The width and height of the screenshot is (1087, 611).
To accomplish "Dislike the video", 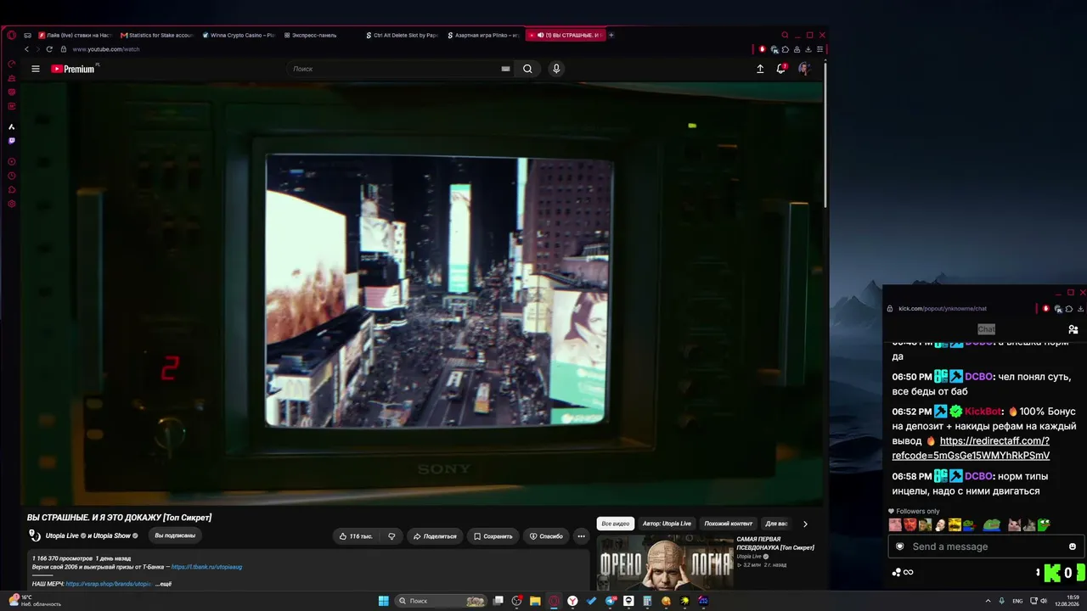I will coord(391,536).
